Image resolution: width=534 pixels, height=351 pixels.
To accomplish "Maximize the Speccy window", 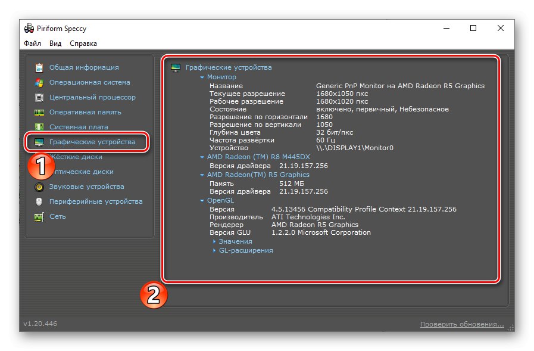I will [473, 28].
